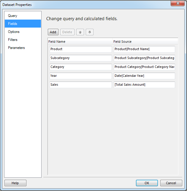This screenshot has height=191, width=187.
Task: Open the Query page
Action: 13,16
